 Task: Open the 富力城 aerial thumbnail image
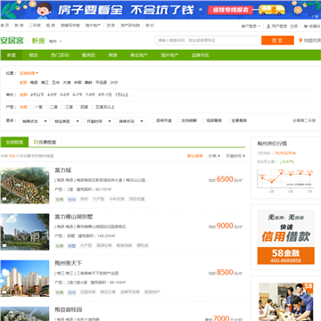tap(25, 185)
